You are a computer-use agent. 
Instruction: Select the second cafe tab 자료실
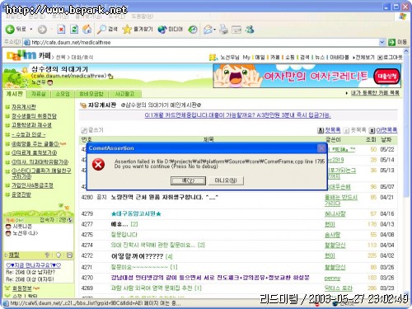39,94
